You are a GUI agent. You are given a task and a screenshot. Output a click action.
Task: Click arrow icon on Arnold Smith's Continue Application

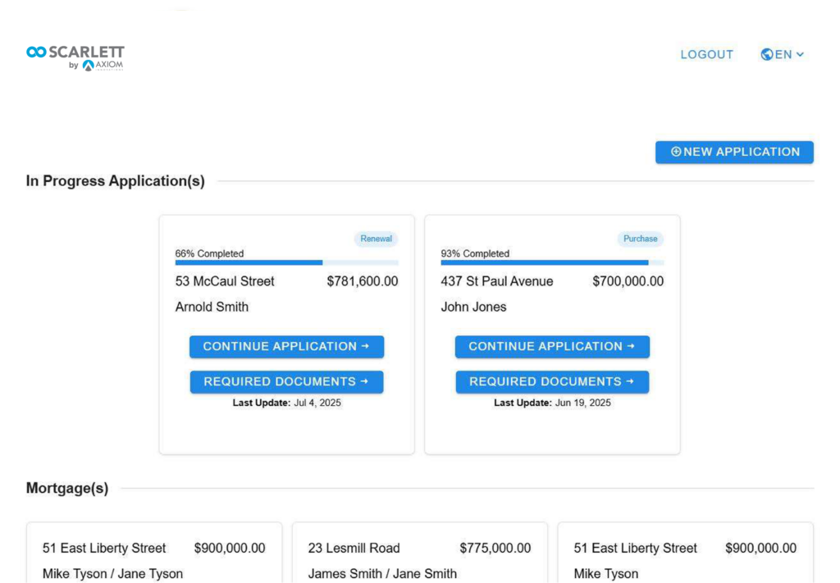click(x=365, y=346)
